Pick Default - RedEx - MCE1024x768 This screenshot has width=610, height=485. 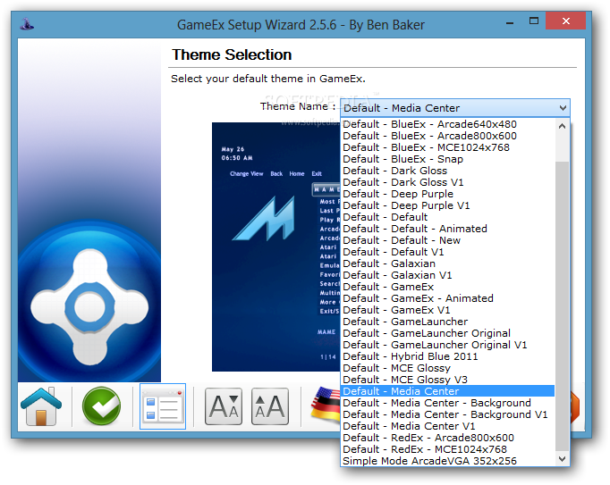click(x=447, y=449)
